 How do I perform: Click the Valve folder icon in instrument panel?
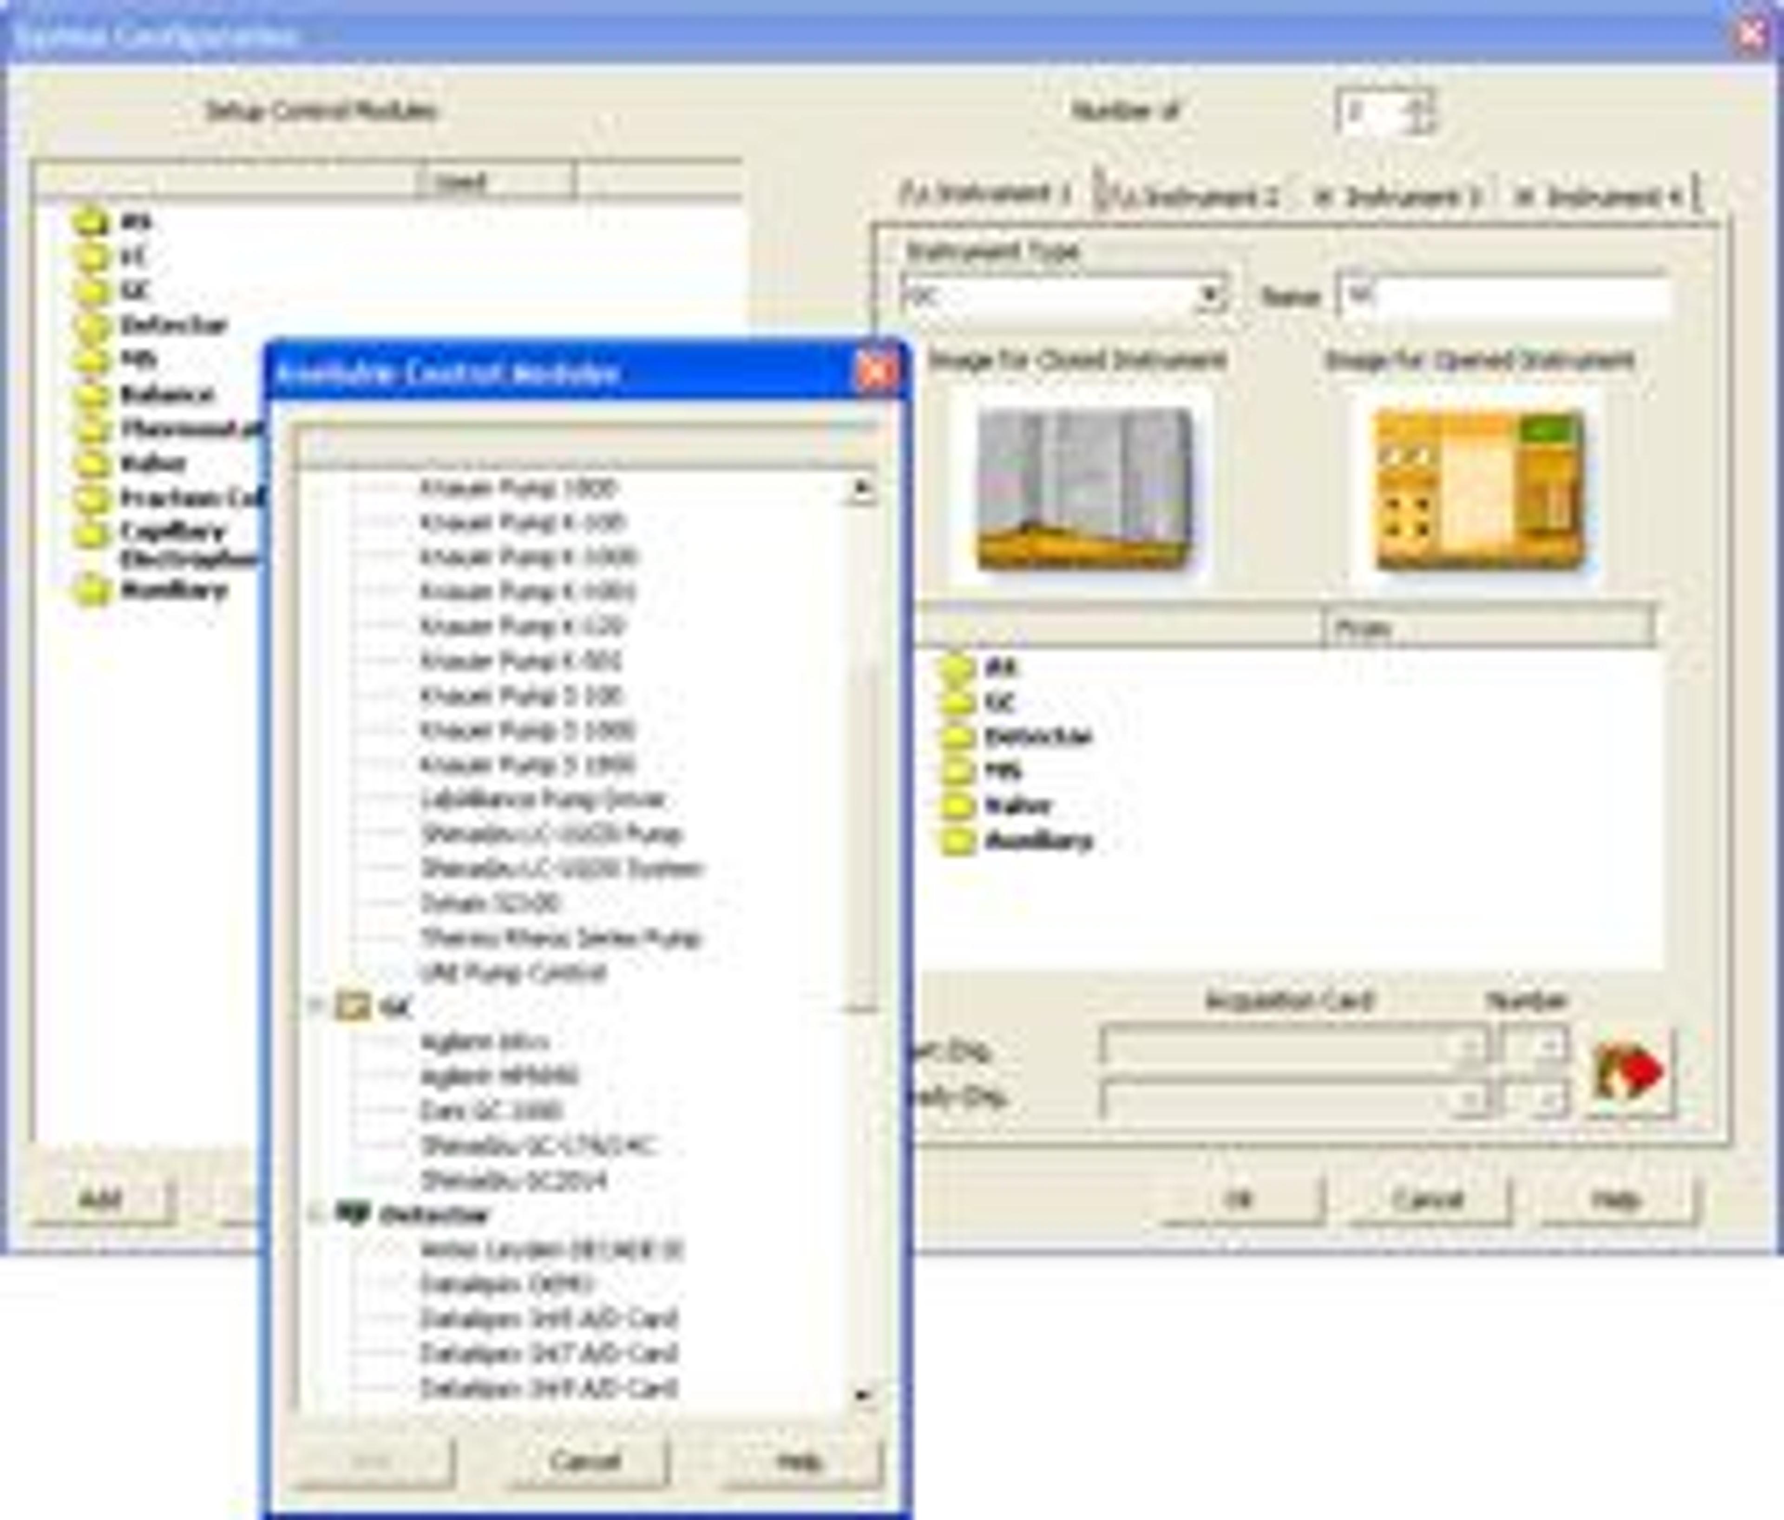coord(957,806)
